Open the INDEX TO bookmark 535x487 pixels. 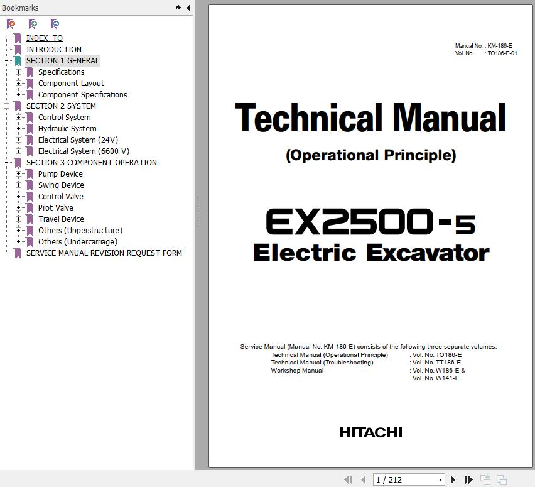tap(45, 38)
